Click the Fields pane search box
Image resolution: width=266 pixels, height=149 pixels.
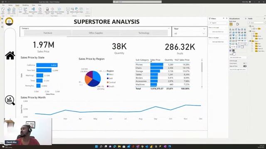point(256,23)
